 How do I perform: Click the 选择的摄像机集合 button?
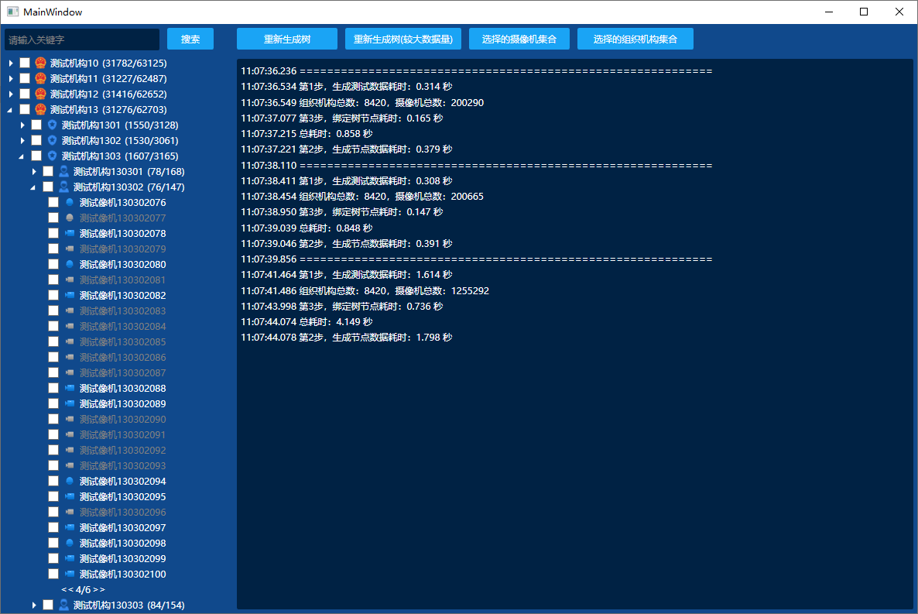[x=519, y=39]
